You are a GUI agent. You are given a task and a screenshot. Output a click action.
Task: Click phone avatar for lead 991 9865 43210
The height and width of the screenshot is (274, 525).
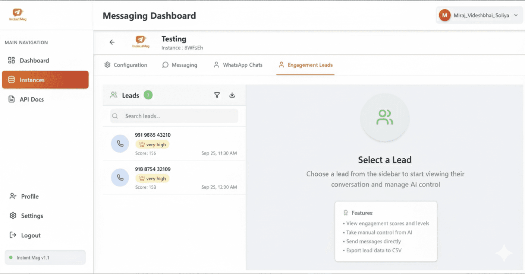(x=120, y=144)
